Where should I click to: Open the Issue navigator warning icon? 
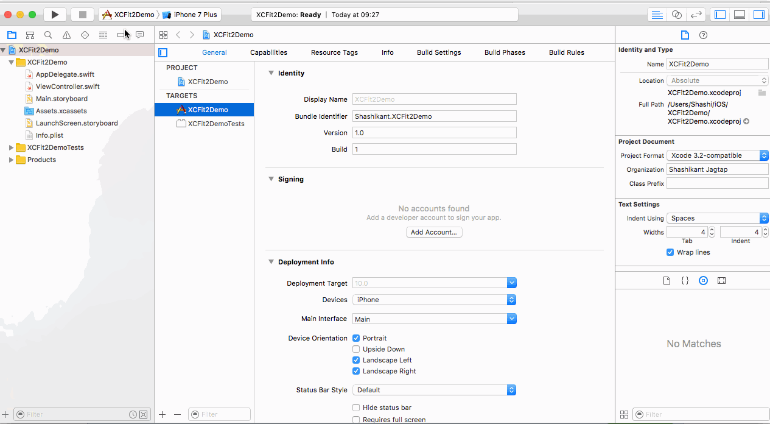(x=66, y=35)
